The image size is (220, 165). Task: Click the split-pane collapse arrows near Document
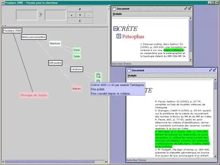[109, 8]
